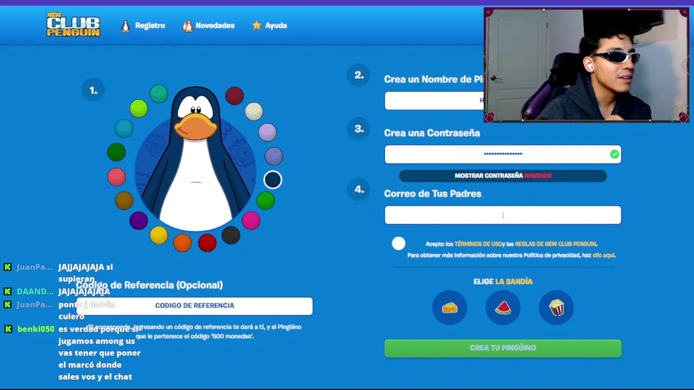Open the Términos de Uso link
The height and width of the screenshot is (390, 694).
pos(478,244)
